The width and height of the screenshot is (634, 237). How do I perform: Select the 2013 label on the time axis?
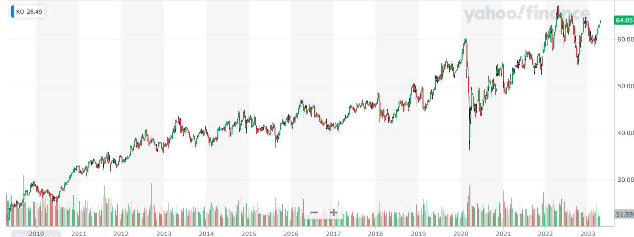(164, 234)
